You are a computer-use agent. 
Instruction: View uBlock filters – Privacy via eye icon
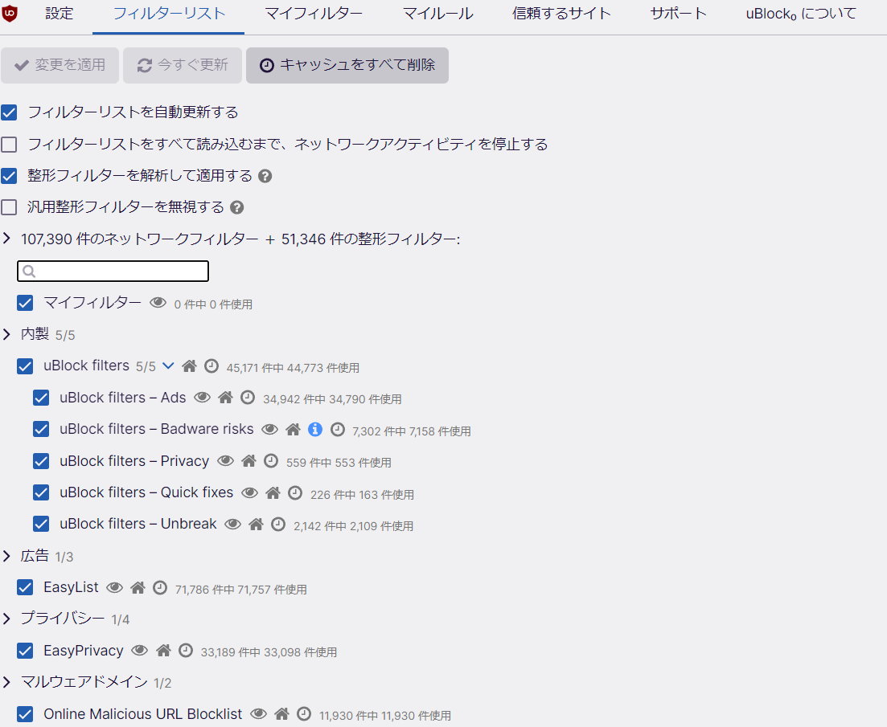226,461
